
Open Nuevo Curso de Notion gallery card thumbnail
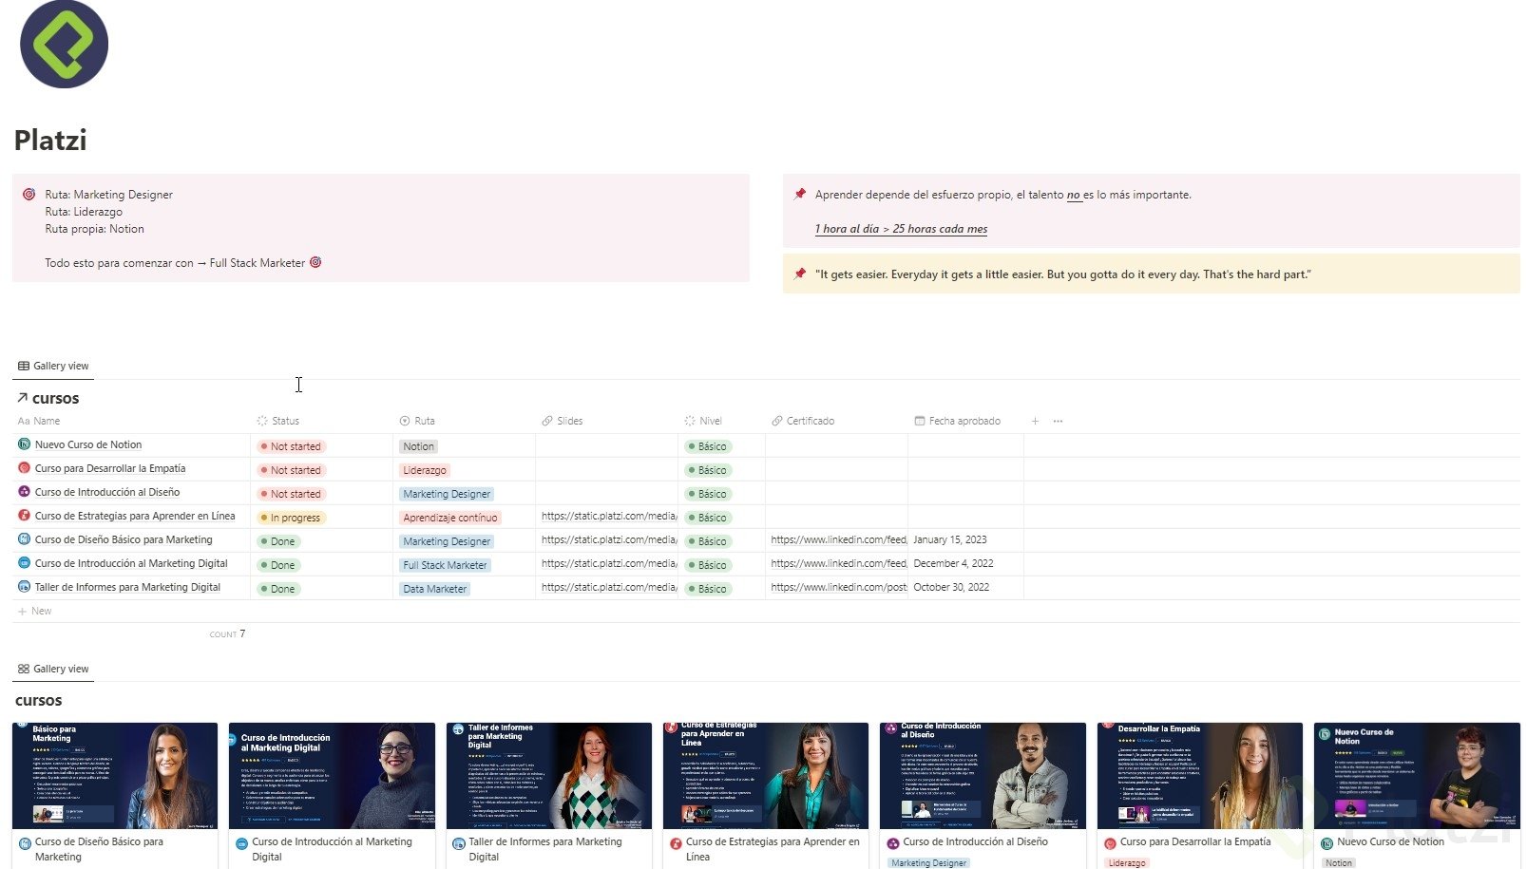pyautogui.click(x=1417, y=776)
